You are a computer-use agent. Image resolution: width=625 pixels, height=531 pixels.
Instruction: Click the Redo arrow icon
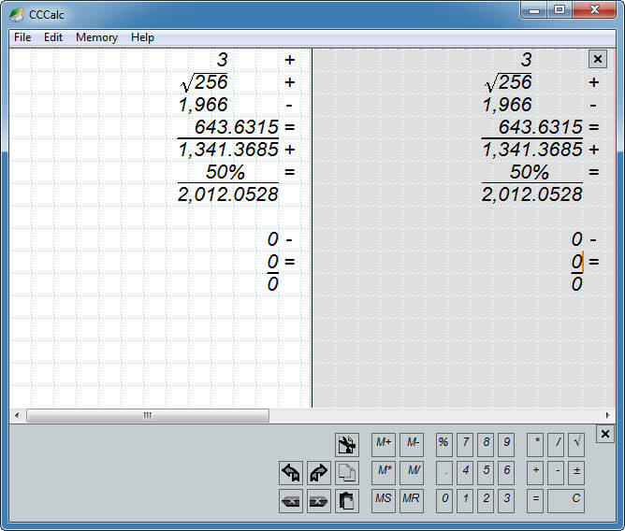pyautogui.click(x=319, y=473)
